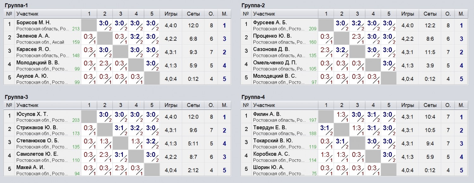Click Молодецкий В. В.'s 2:3 score cell

pos(105,65)
